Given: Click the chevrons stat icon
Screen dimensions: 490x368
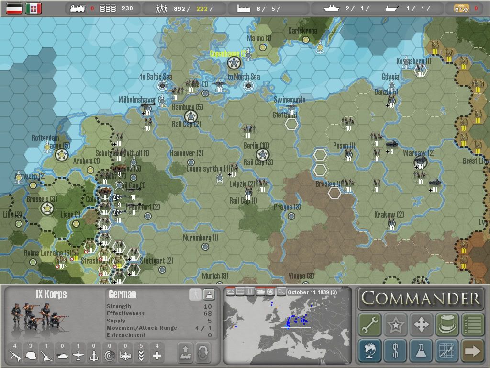Looking at the screenshot, I should (x=141, y=356).
